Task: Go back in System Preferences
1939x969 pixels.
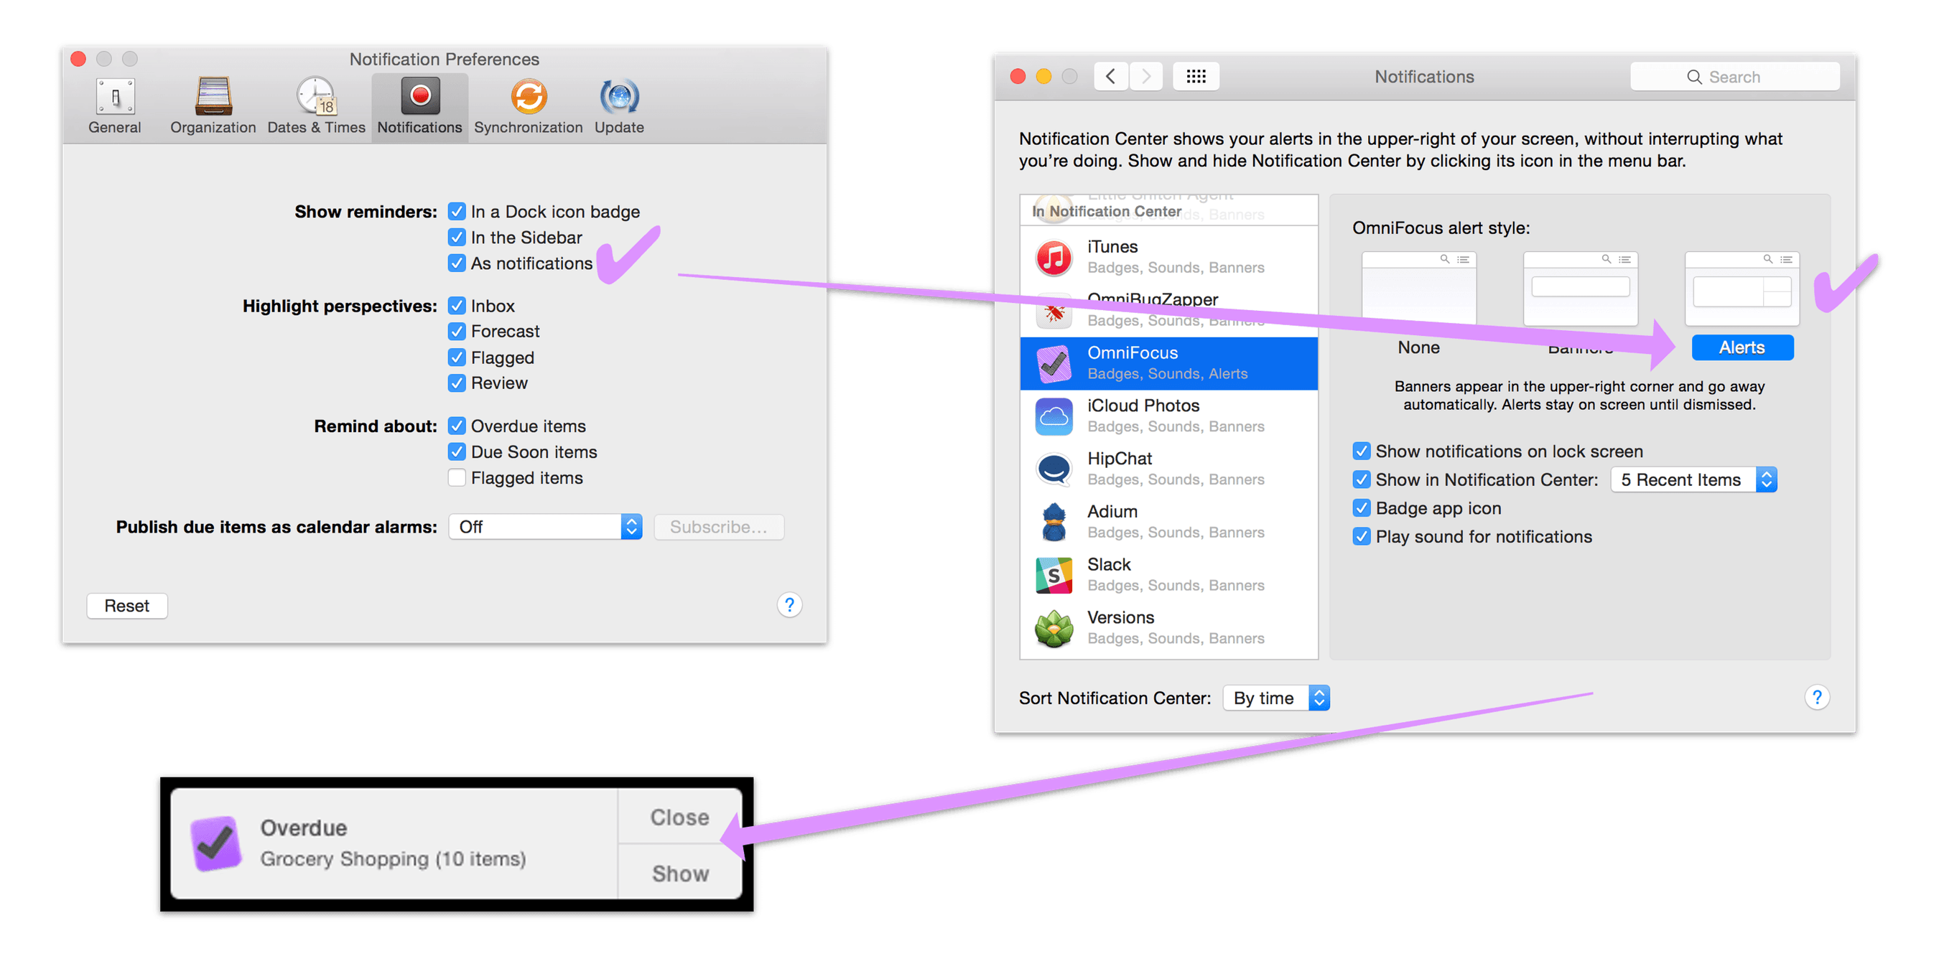Action: point(1110,76)
